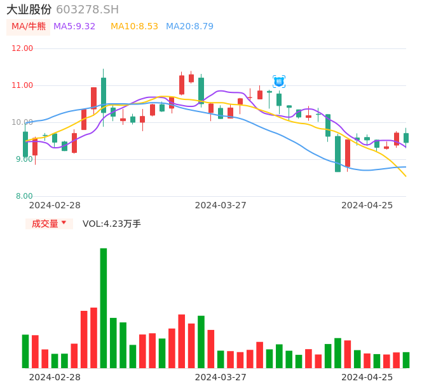Screen dimensions: 436x386
Task: Click the tallest green volume bar
Action: 104,308
